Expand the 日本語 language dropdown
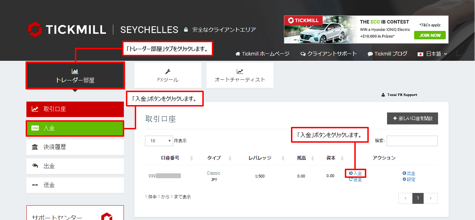Viewport: 475px width, 220px height. click(432, 54)
